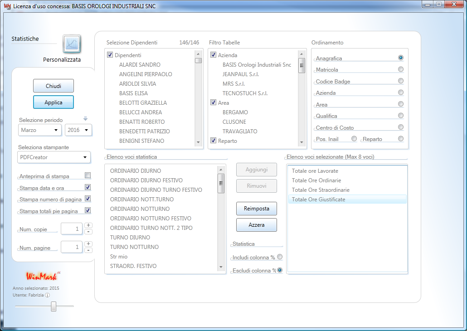Click the arrow icon above the year selector
This screenshot has height=331, width=467.
pyautogui.click(x=86, y=119)
